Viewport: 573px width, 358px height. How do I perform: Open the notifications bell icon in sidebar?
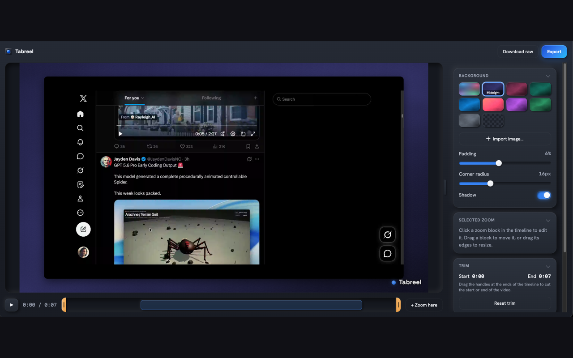coord(80,142)
